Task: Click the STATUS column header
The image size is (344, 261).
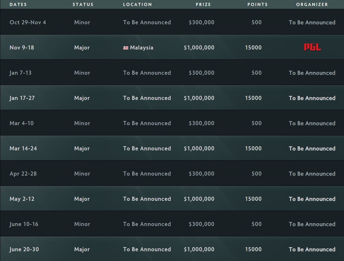Action: 83,4
